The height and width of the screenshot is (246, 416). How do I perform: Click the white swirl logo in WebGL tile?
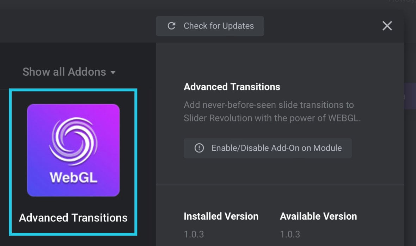point(73,141)
